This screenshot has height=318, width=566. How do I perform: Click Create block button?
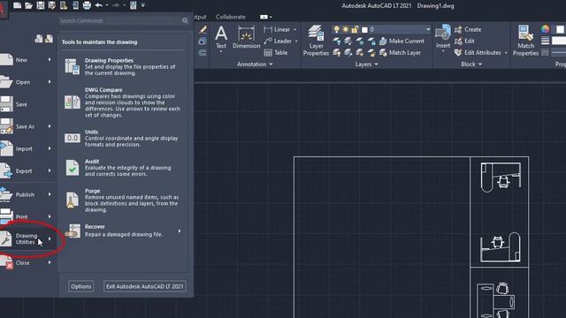coord(468,29)
